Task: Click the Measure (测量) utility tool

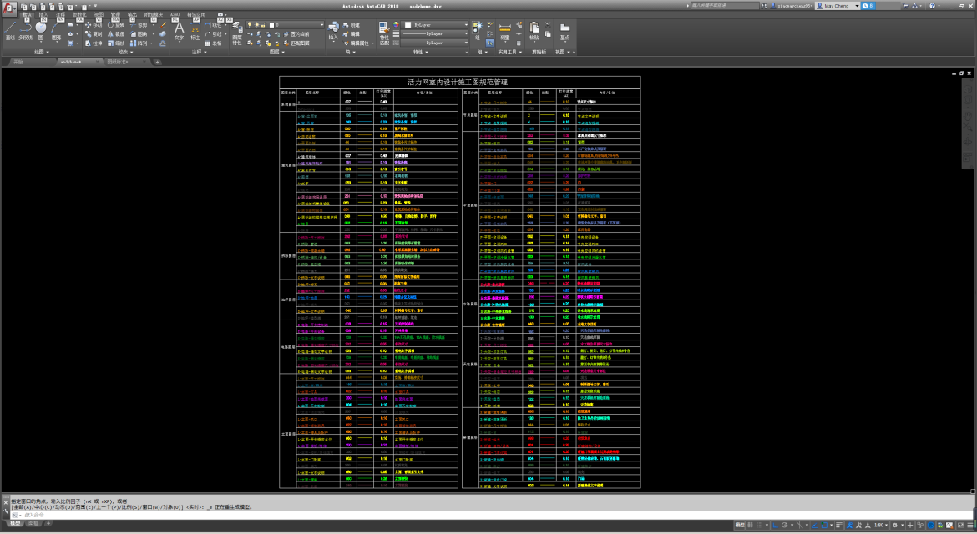Action: click(x=505, y=29)
